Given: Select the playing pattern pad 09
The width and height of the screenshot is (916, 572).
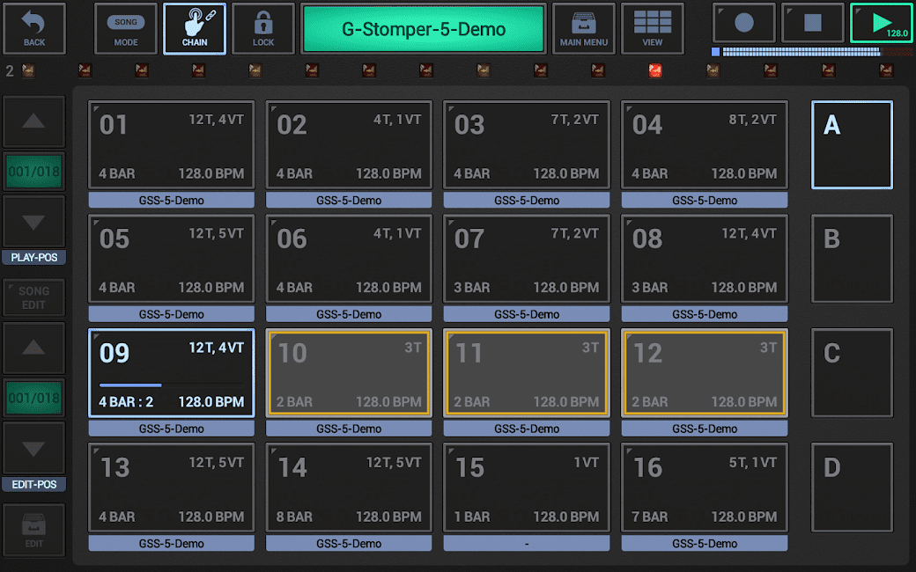Looking at the screenshot, I should [171, 373].
